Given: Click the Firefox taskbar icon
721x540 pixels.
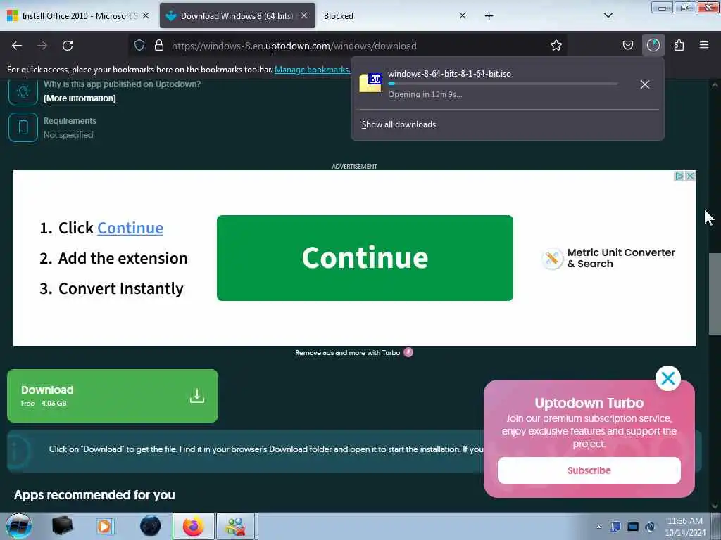Looking at the screenshot, I should pos(194,526).
